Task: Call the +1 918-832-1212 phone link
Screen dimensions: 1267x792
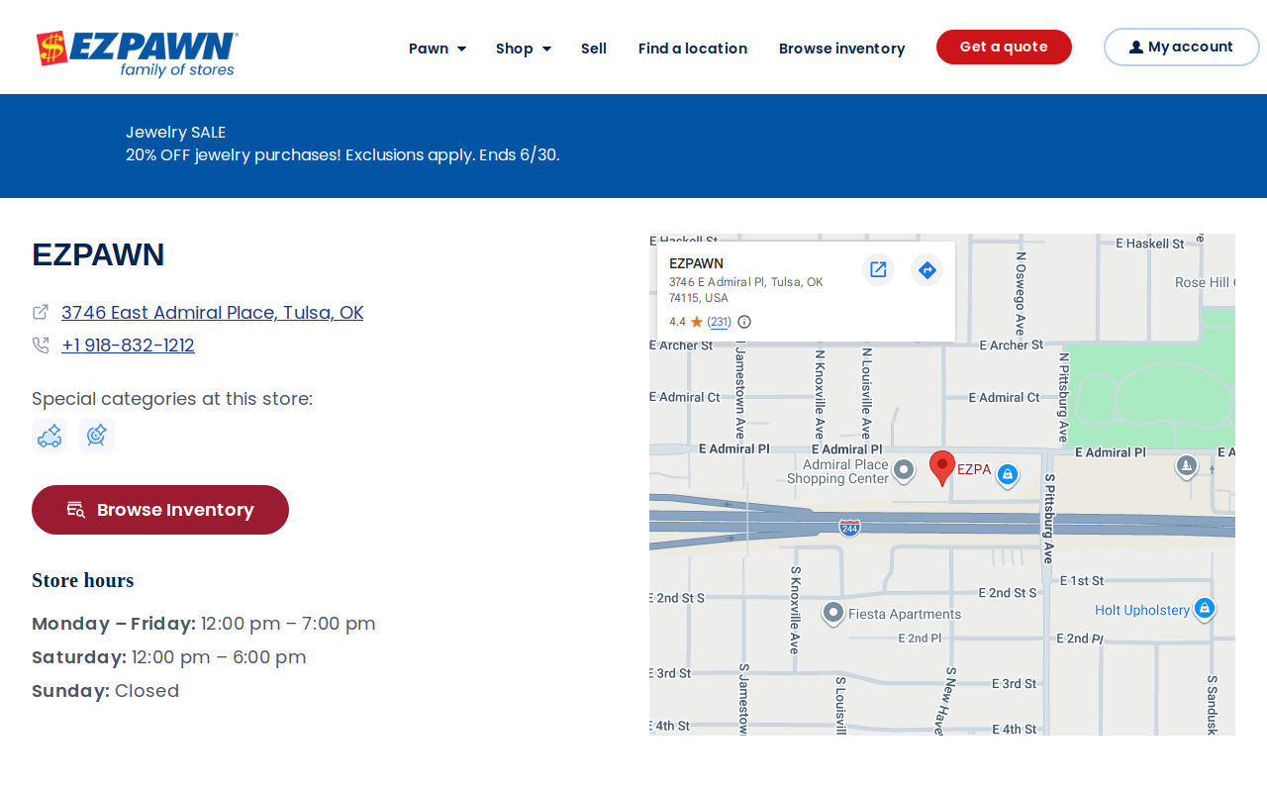Action: pos(128,346)
